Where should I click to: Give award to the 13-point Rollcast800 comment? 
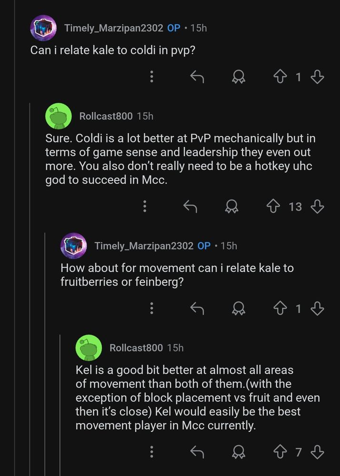pyautogui.click(x=232, y=206)
